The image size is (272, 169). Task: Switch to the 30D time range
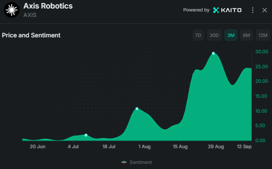point(214,35)
